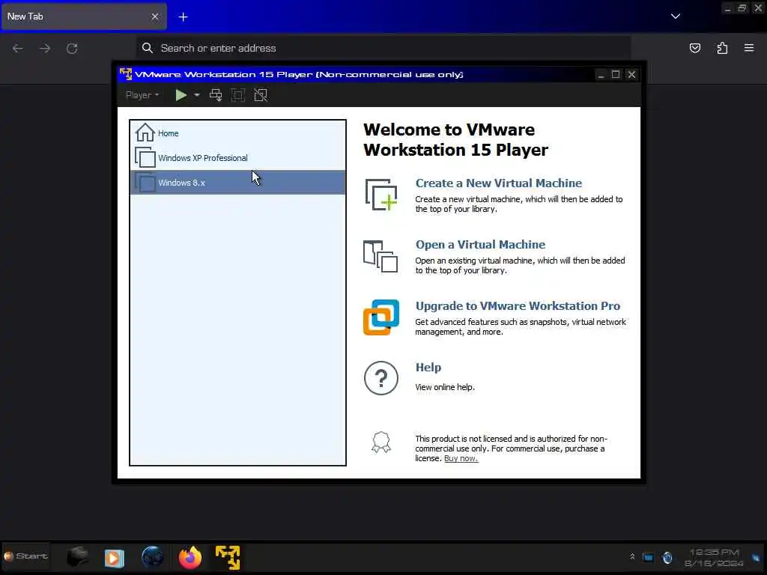Minimize the VMware Player window

pos(601,74)
